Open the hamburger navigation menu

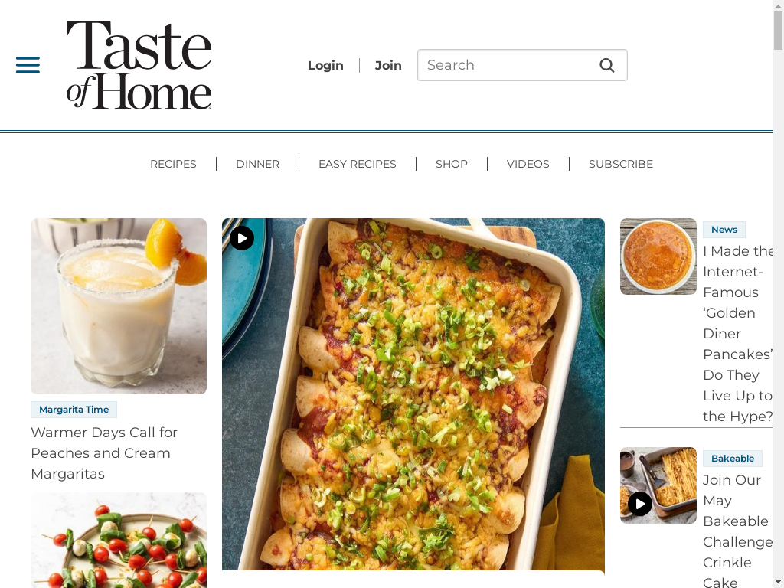tap(28, 65)
